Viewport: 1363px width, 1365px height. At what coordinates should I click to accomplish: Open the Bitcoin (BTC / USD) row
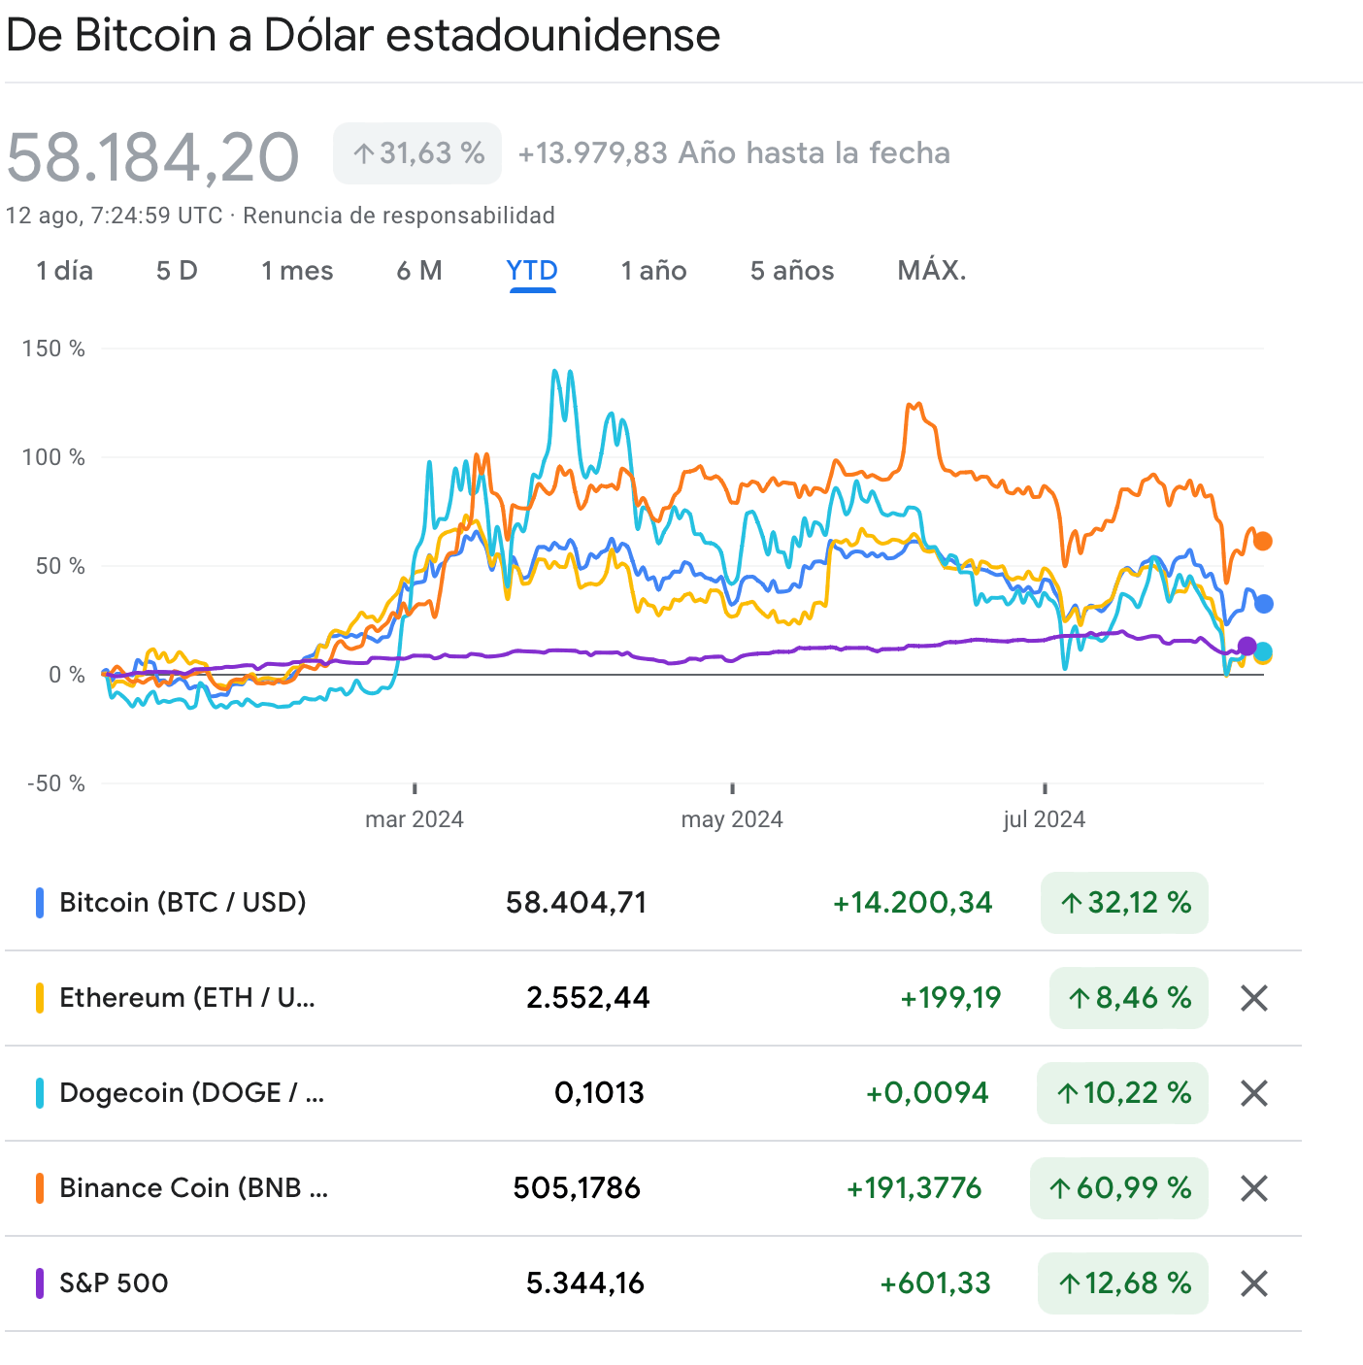tap(652, 903)
